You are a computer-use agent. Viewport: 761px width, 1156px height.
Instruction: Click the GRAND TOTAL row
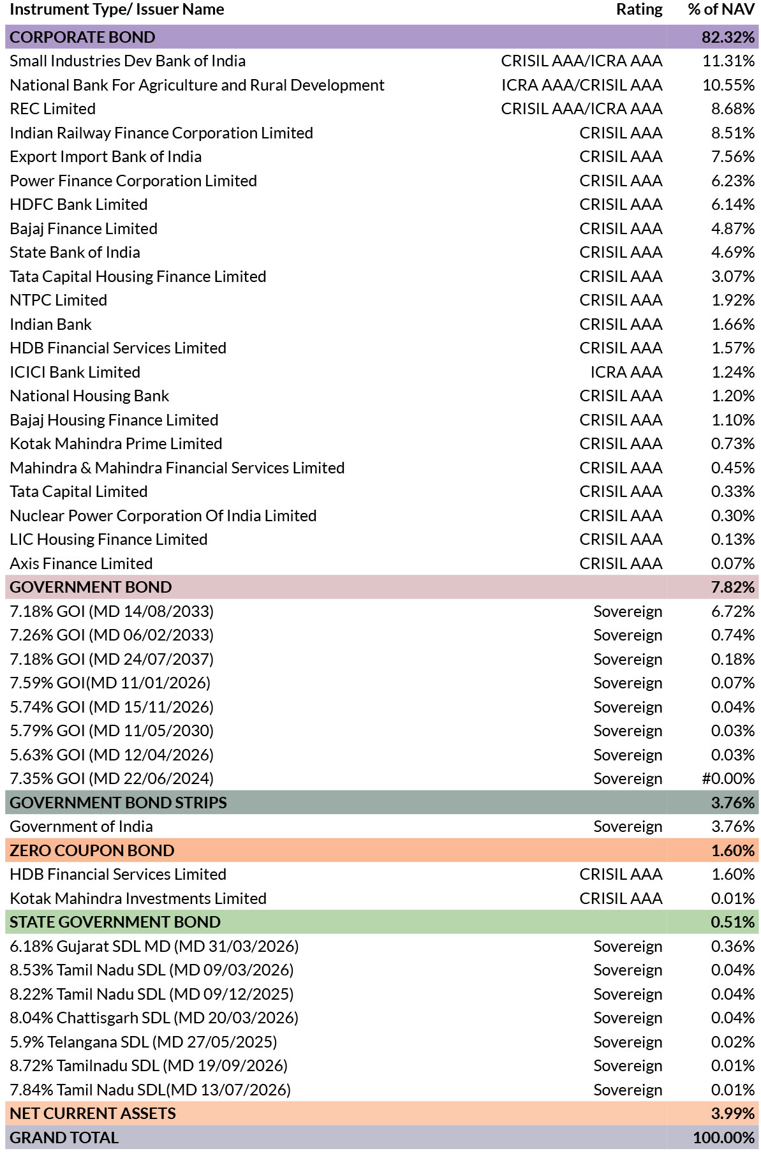[x=381, y=1137]
